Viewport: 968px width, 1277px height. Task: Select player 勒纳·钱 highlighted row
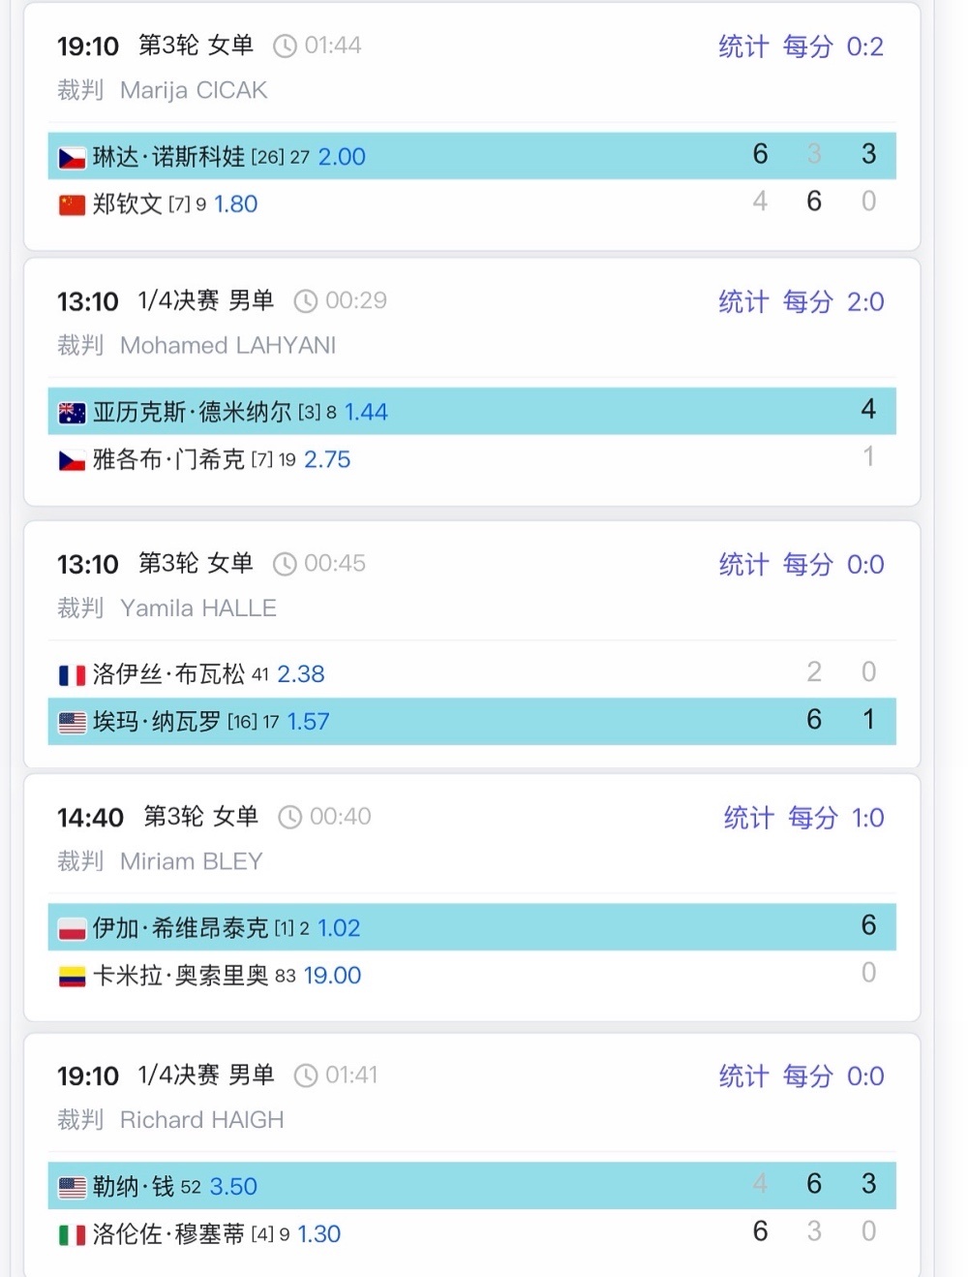pyautogui.click(x=471, y=1186)
